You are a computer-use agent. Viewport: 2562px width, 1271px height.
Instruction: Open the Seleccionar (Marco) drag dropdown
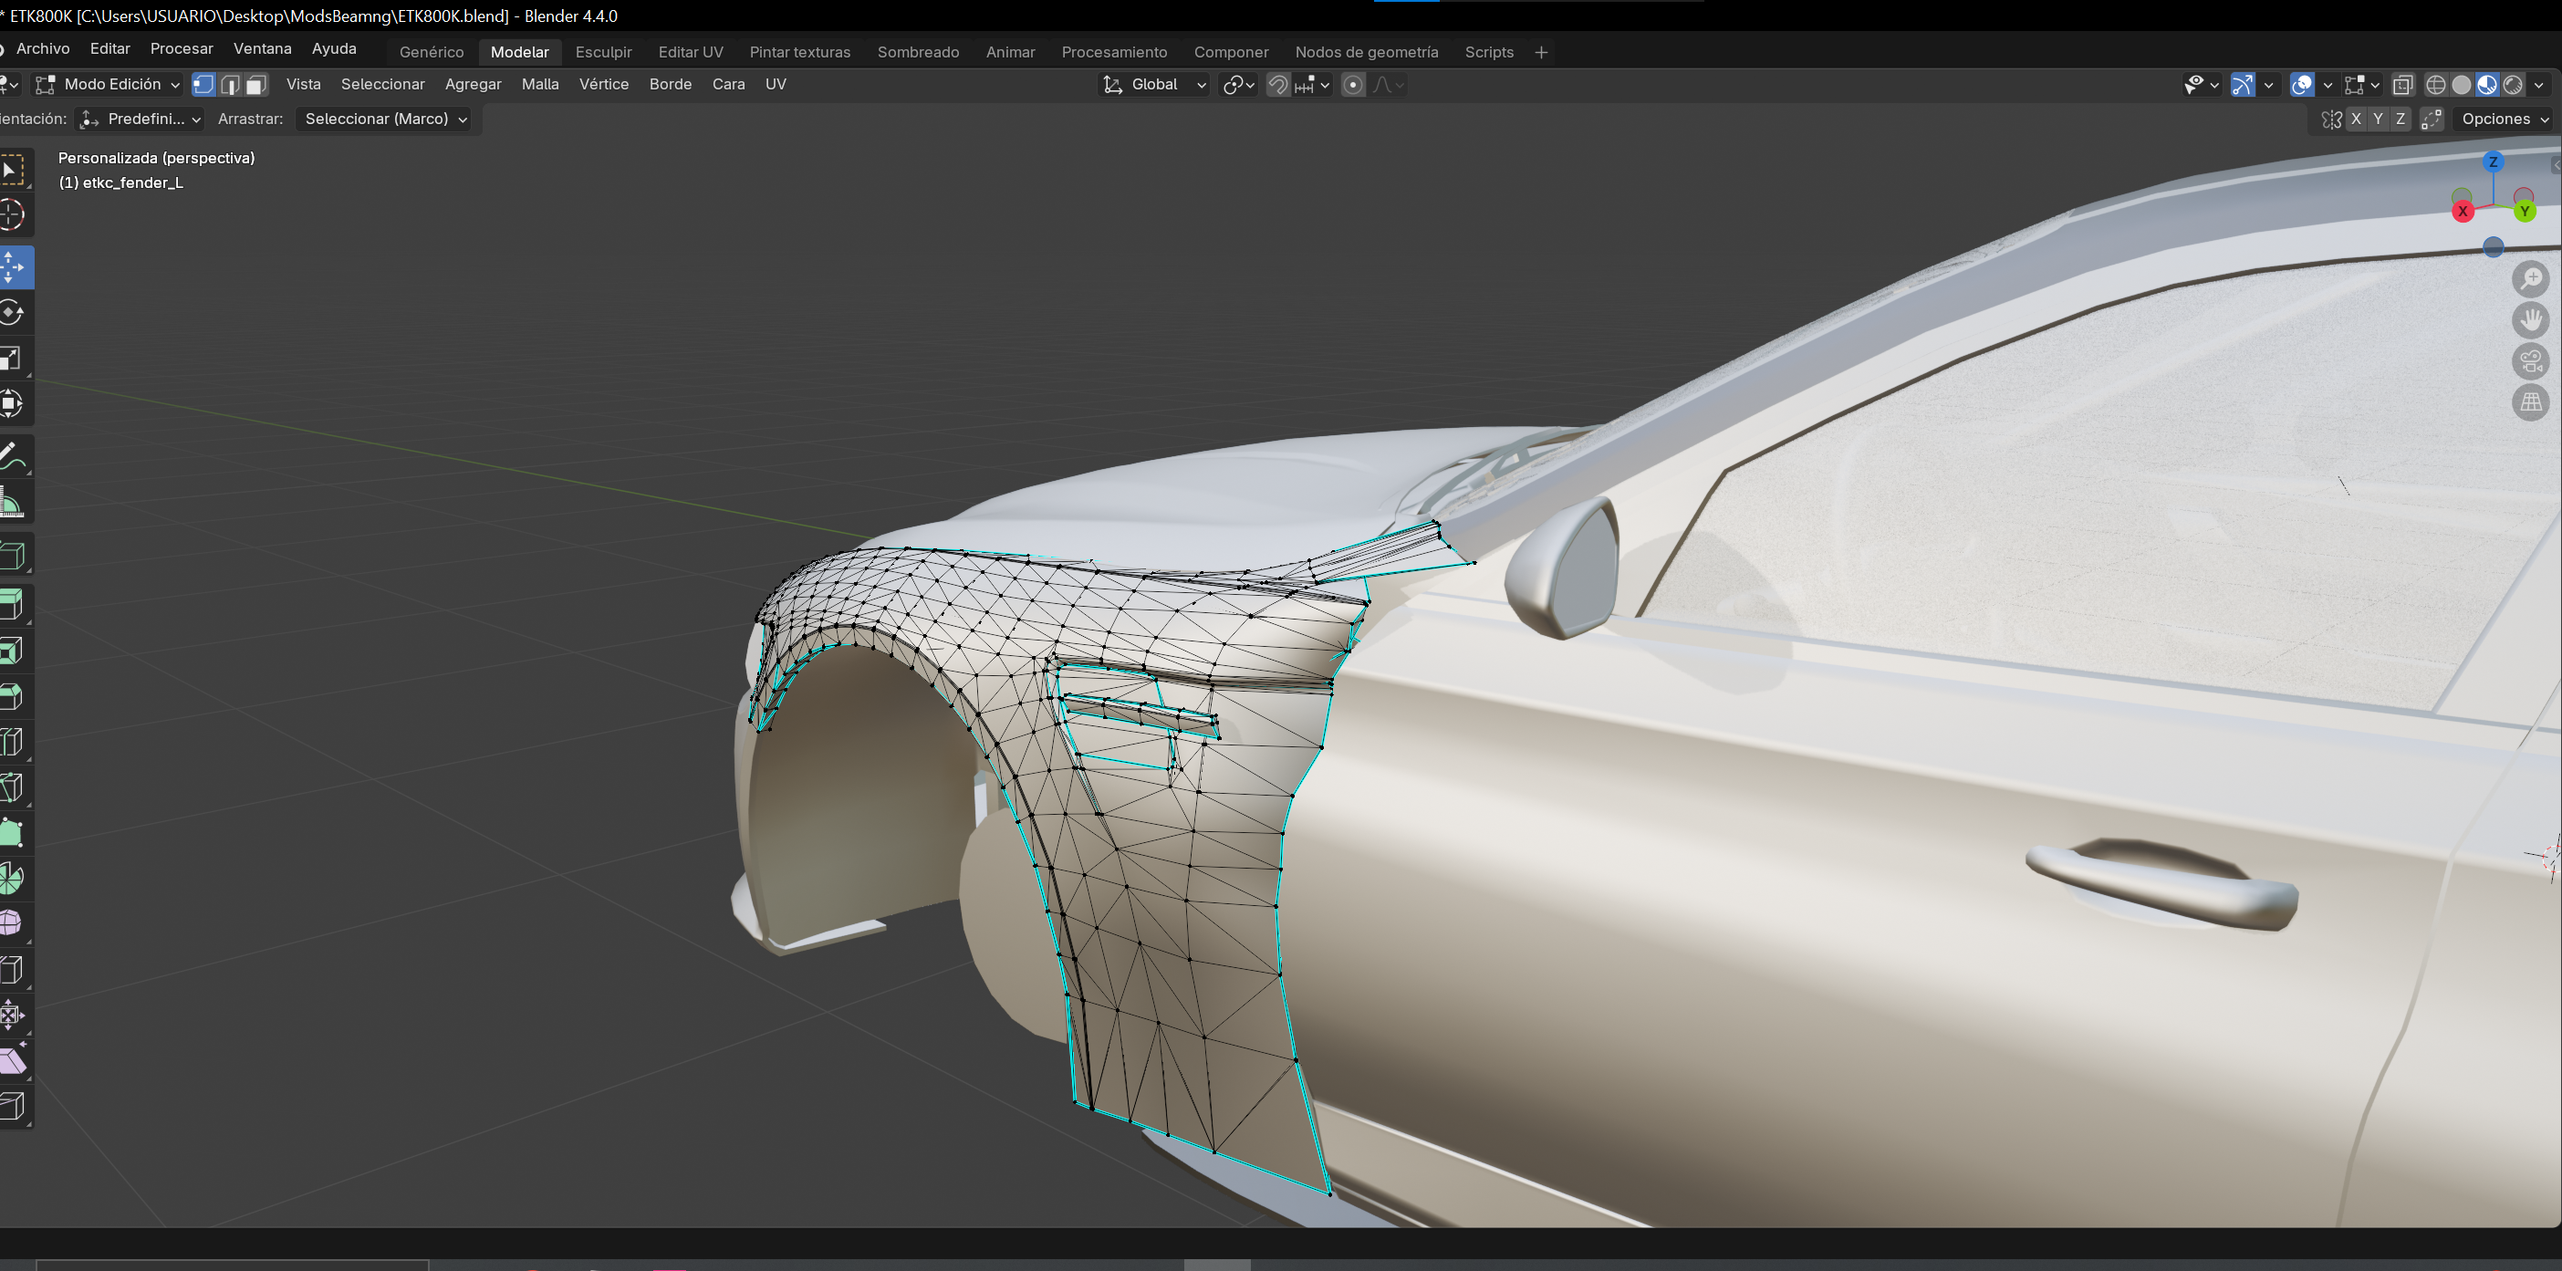385,120
